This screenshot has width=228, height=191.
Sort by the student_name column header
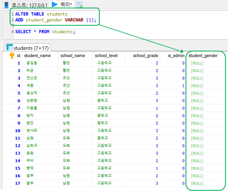coord(37,55)
